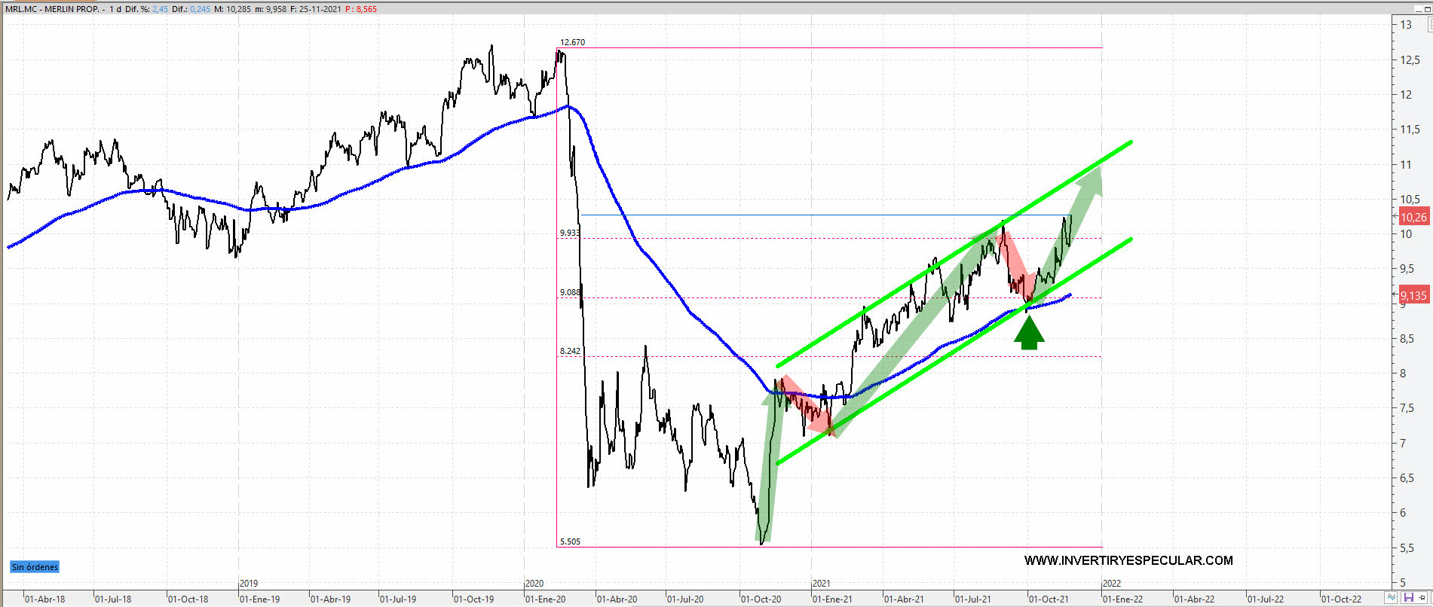This screenshot has height=607, width=1433.
Task: Click the purple save disk icon
Action: click(x=1408, y=598)
